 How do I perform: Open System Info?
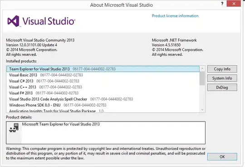pos(222,78)
